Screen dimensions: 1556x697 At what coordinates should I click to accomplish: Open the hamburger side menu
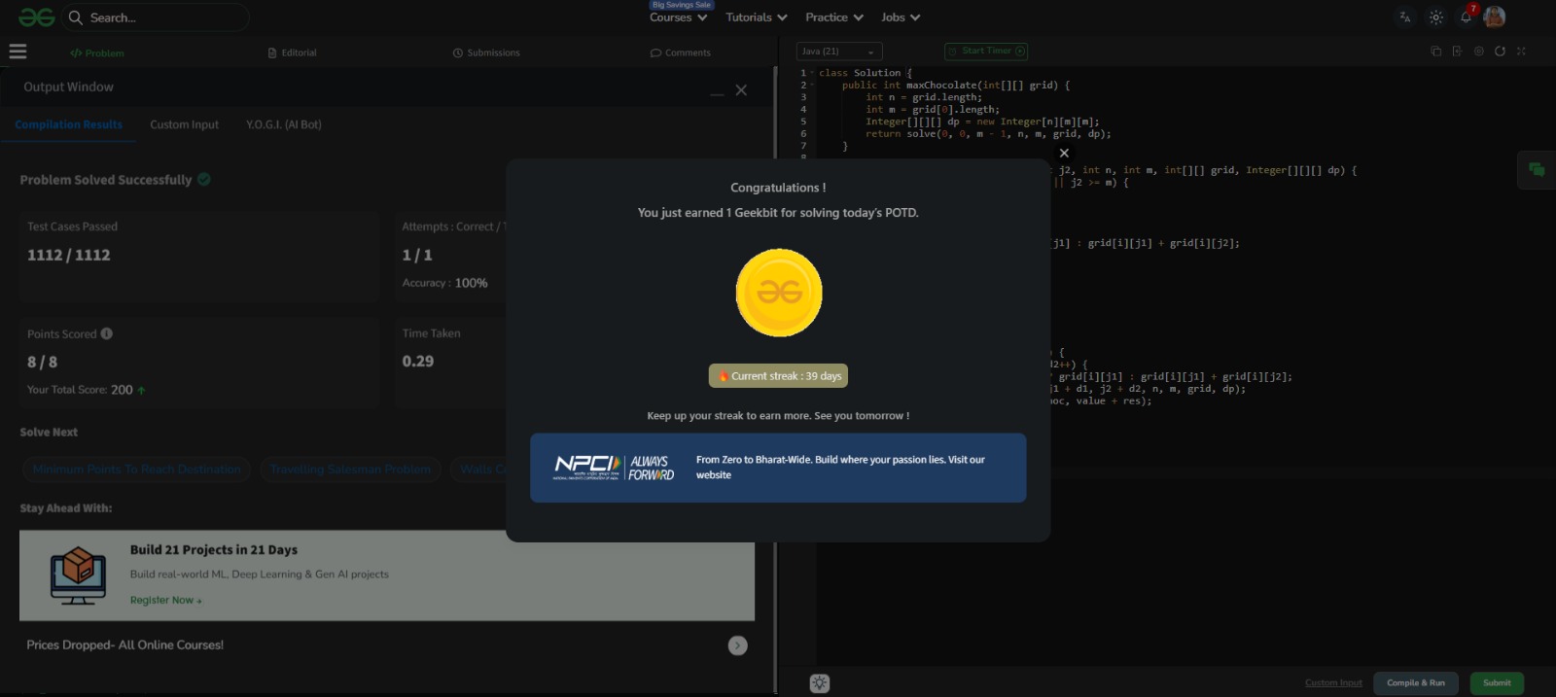18,52
